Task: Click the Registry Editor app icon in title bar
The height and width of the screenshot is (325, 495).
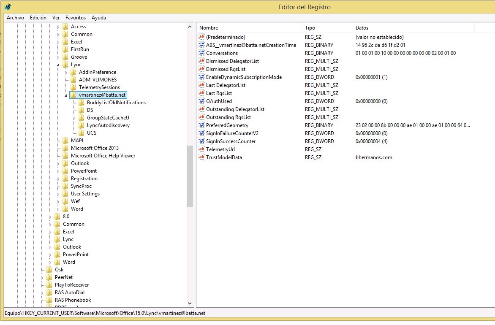Action: pos(8,7)
